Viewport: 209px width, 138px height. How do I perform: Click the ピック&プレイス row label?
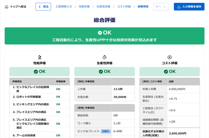pos(88,131)
